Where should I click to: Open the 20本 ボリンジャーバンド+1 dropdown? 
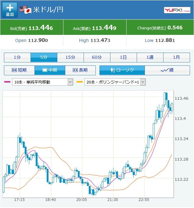pos(115,82)
